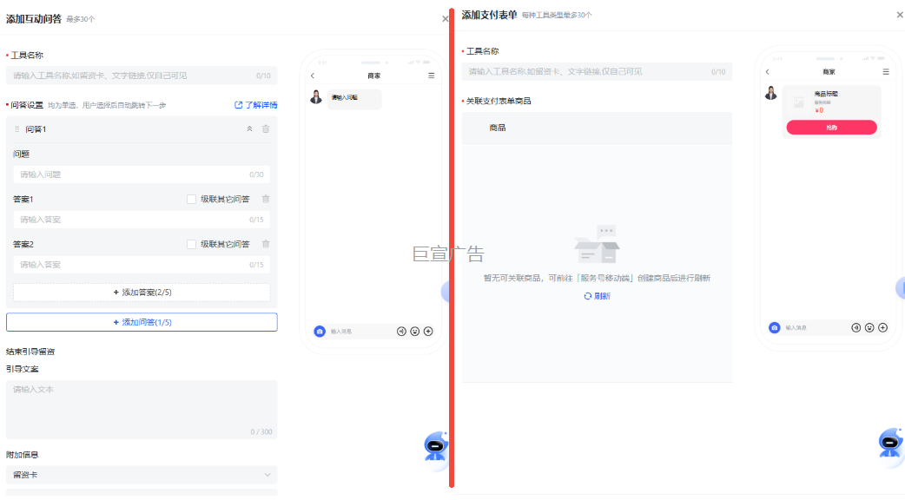
Task: Collapse the 问答1 section
Action: click(x=248, y=128)
